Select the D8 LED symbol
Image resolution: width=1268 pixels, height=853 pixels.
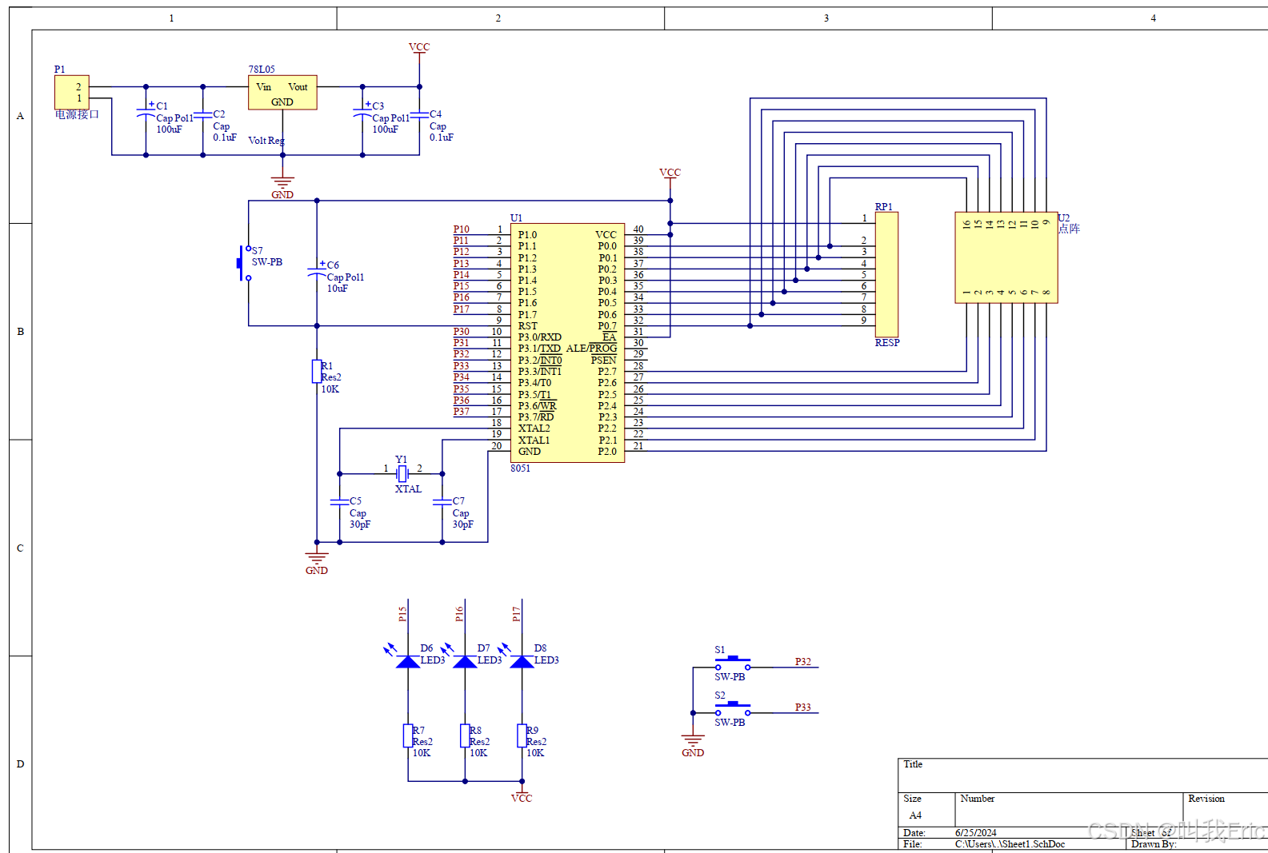tap(522, 661)
